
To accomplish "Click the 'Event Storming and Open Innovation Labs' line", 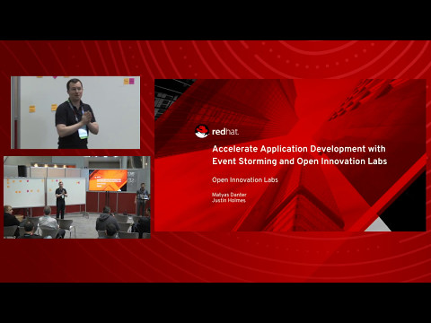I will pyautogui.click(x=300, y=161).
